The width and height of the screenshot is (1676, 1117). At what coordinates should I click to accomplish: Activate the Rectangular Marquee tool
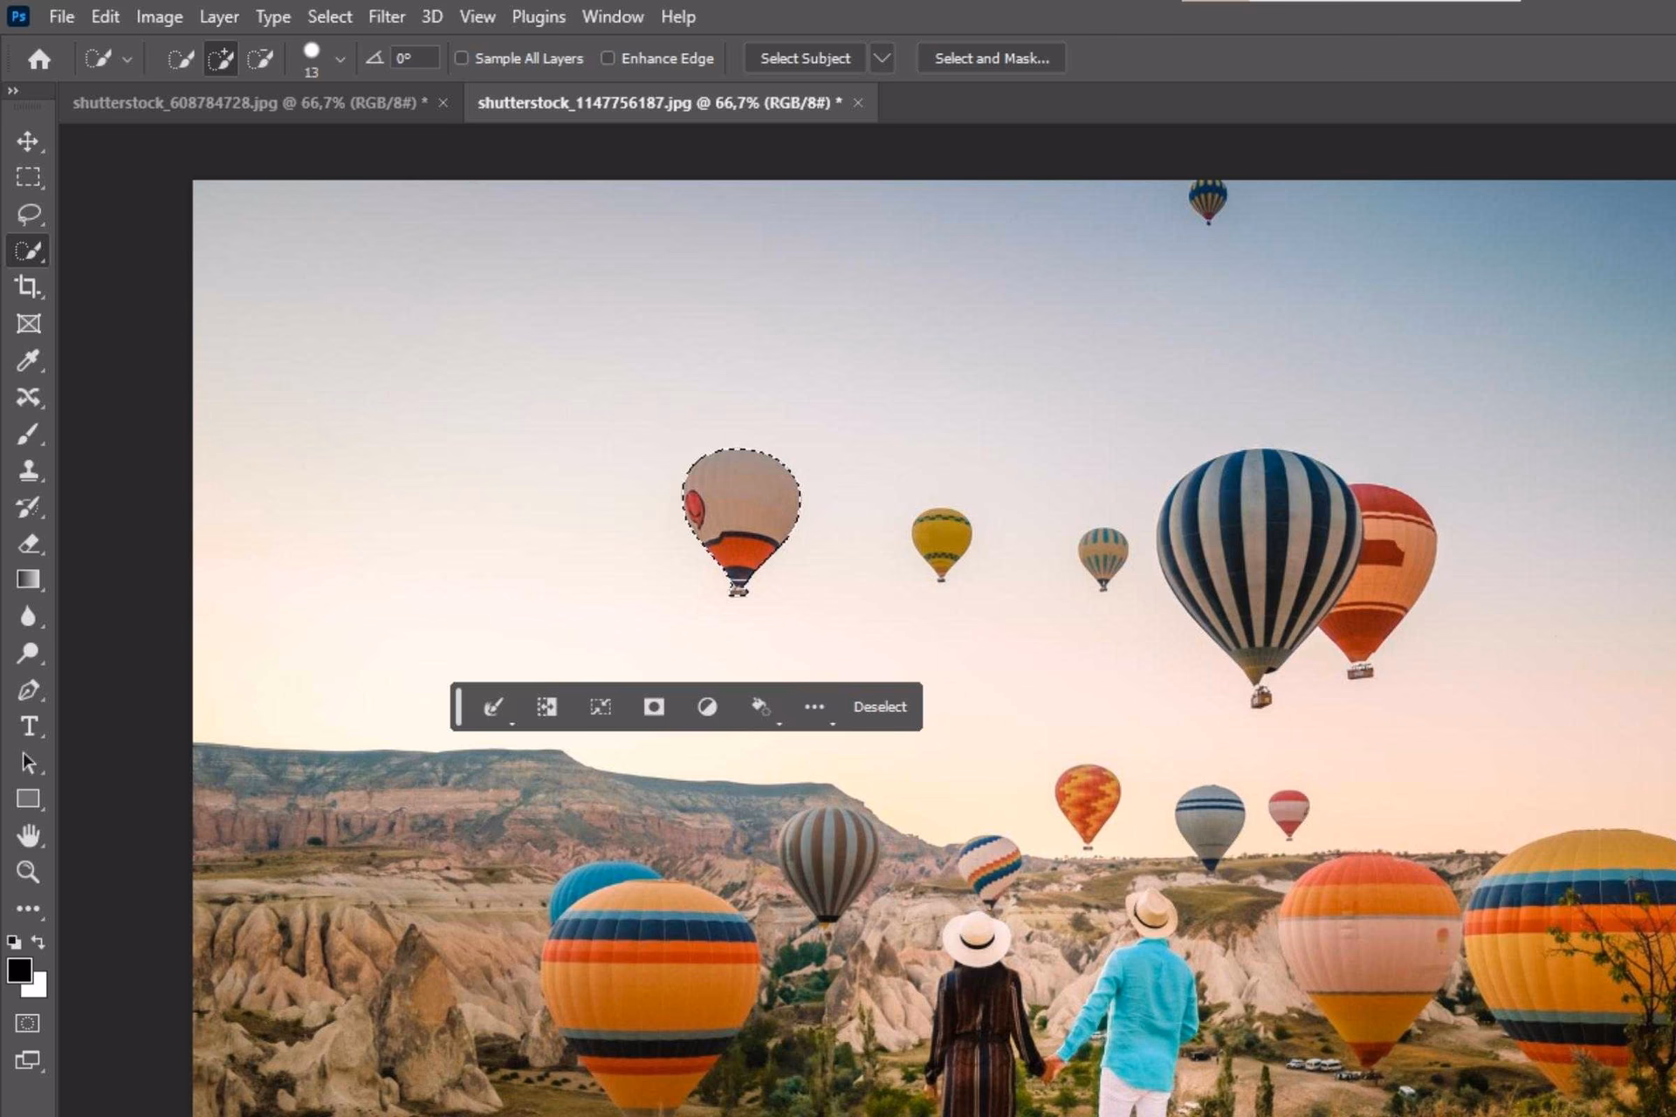pyautogui.click(x=29, y=177)
